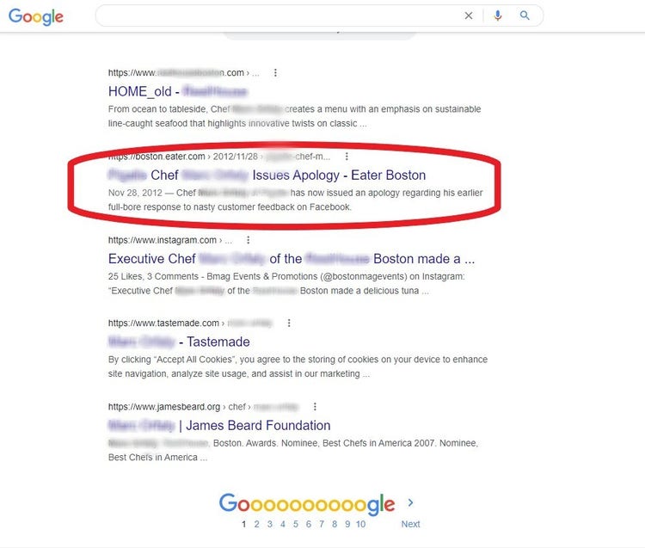
Task: Click the www.tastemade.com URL breadcrumb
Action: tap(190, 323)
